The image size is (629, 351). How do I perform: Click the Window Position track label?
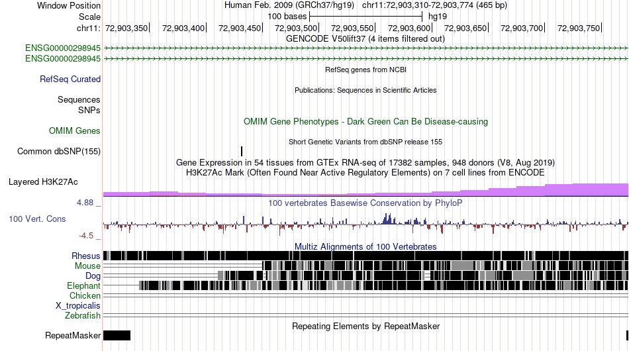pyautogui.click(x=69, y=5)
